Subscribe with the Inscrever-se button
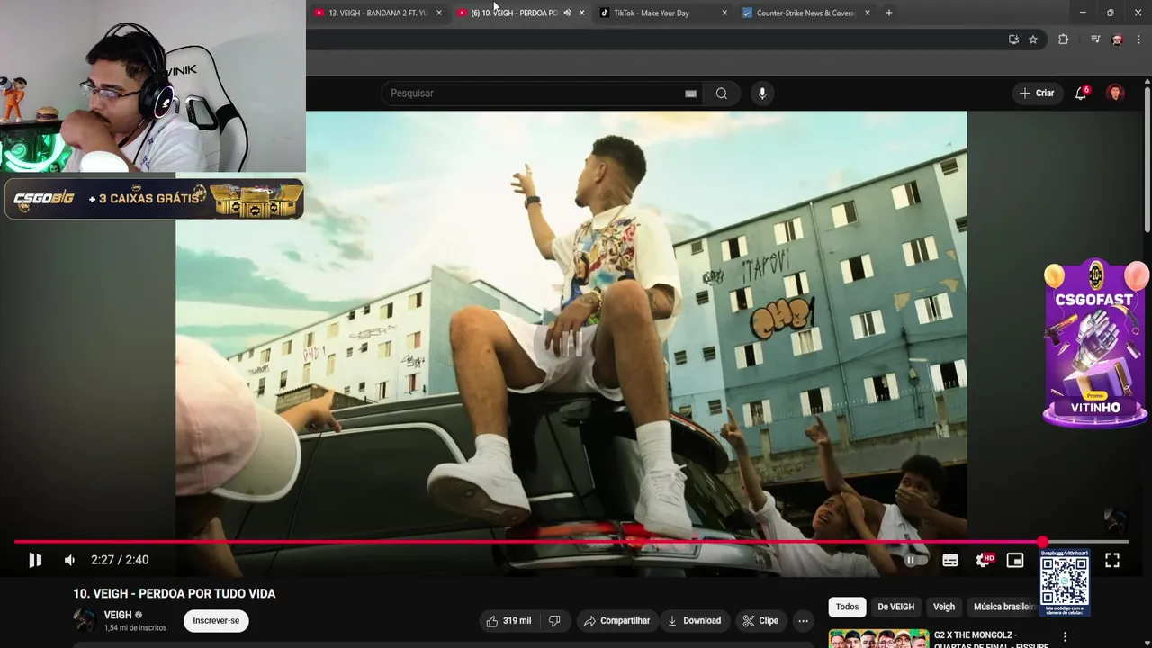 click(x=216, y=620)
